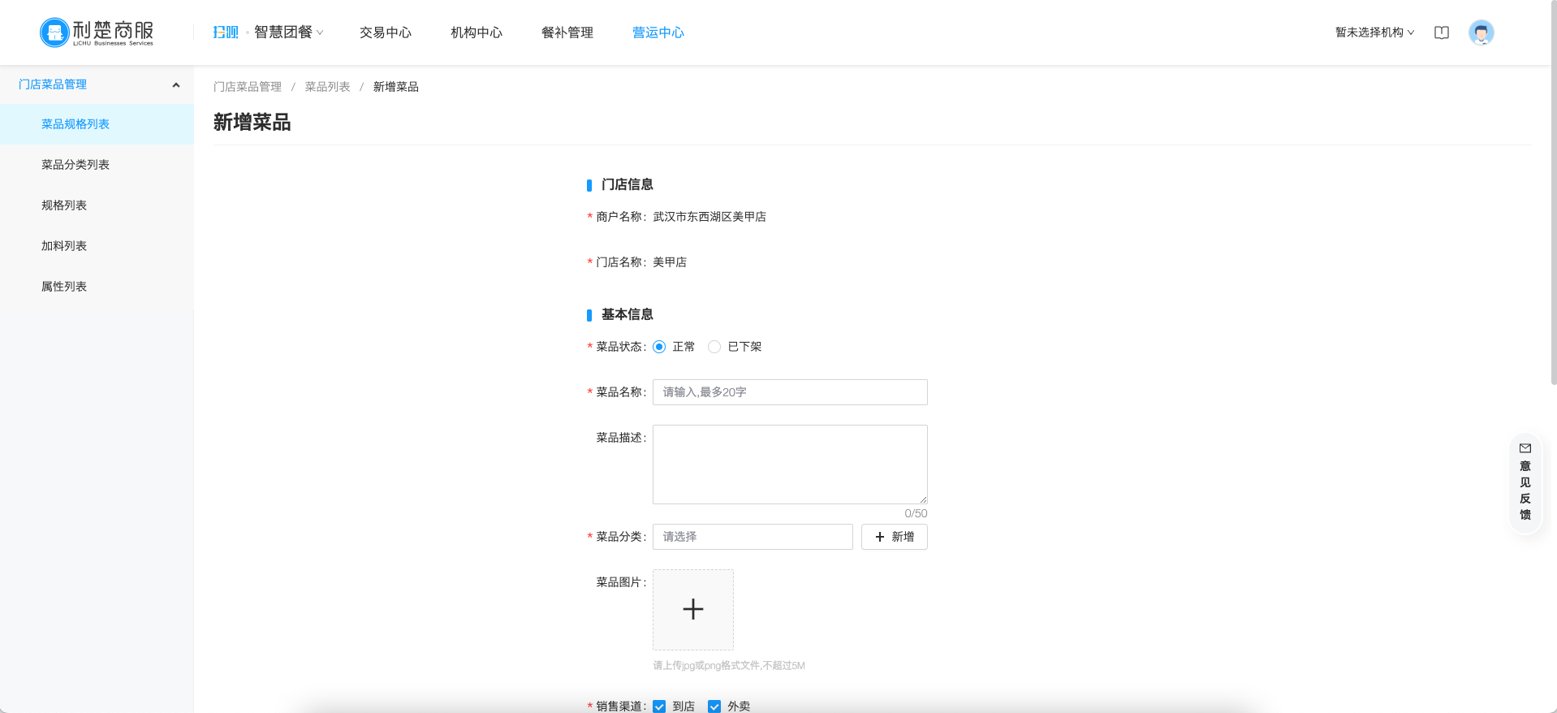Expand the 智慧团餐 dropdown
This screenshot has height=713, width=1557.
pyautogui.click(x=289, y=32)
